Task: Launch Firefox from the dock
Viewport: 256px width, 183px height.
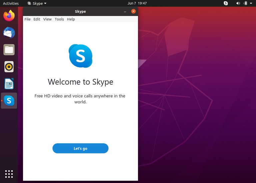Action: [x=9, y=16]
